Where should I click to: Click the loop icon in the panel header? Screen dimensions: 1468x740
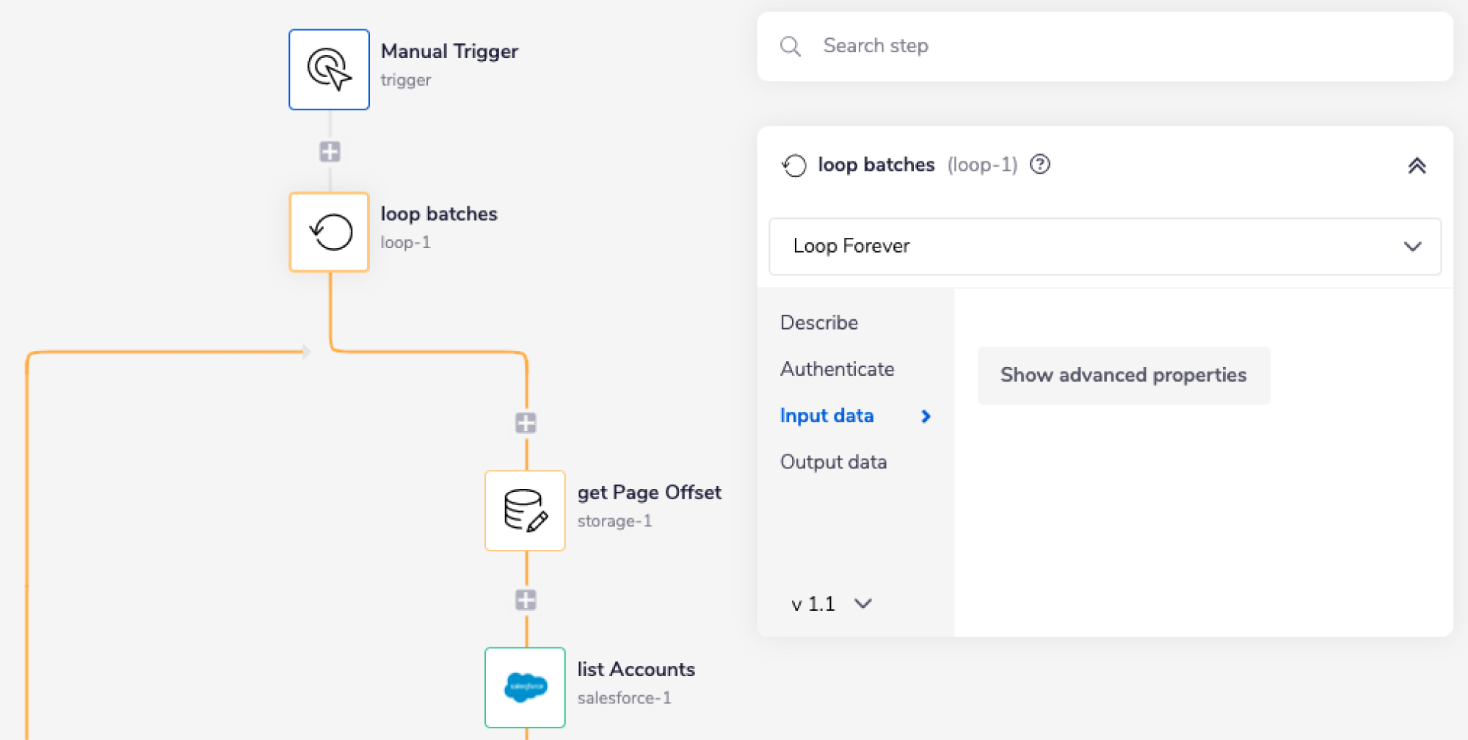[794, 165]
